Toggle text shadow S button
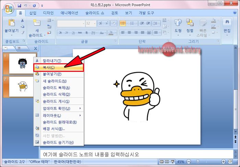 pyautogui.click(x=86, y=33)
